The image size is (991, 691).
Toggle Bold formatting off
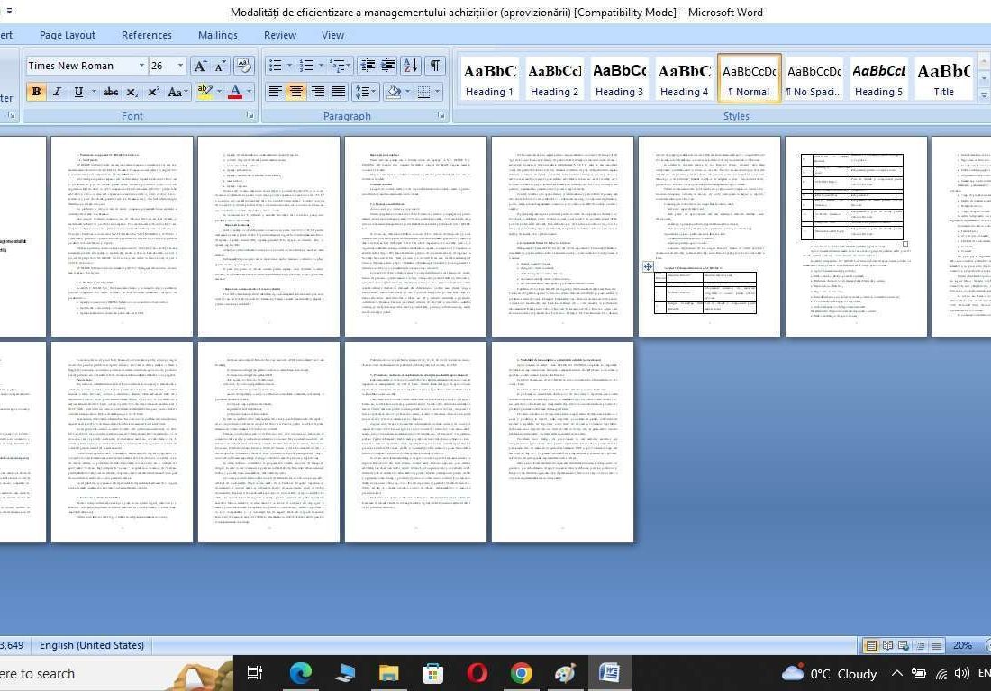[36, 92]
